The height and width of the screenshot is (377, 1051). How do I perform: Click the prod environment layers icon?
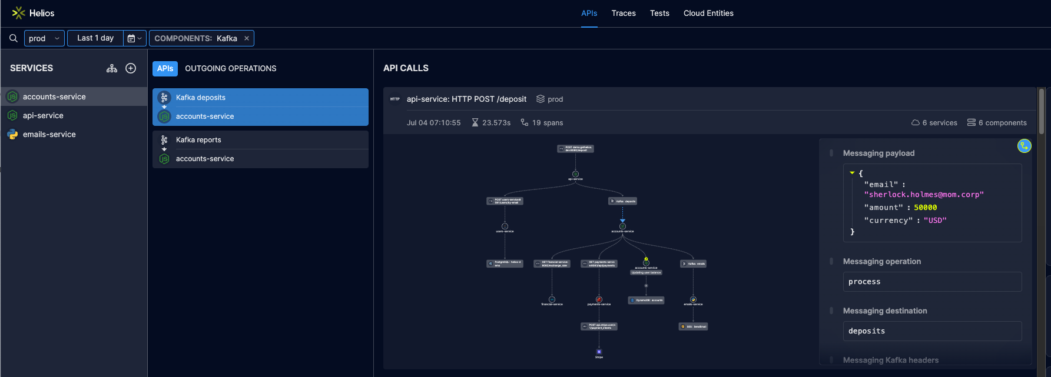(541, 99)
